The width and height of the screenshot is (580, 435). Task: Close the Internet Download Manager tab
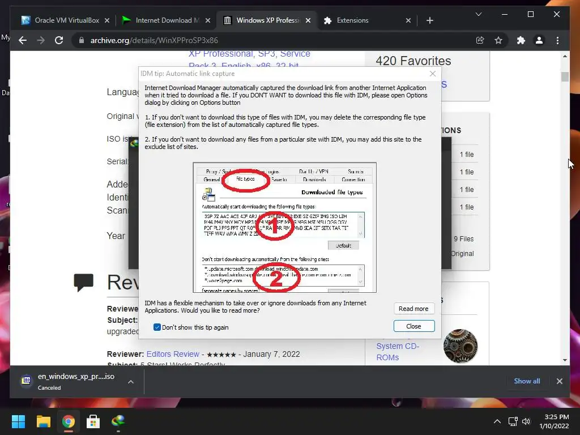tap(208, 20)
